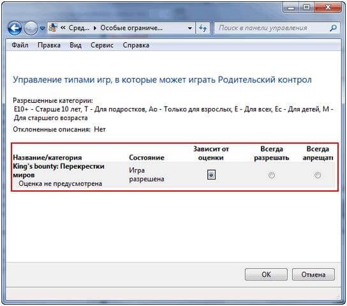Click the «Разрешенные категории:» label
Viewport: 347px width, 306px height.
(53, 100)
